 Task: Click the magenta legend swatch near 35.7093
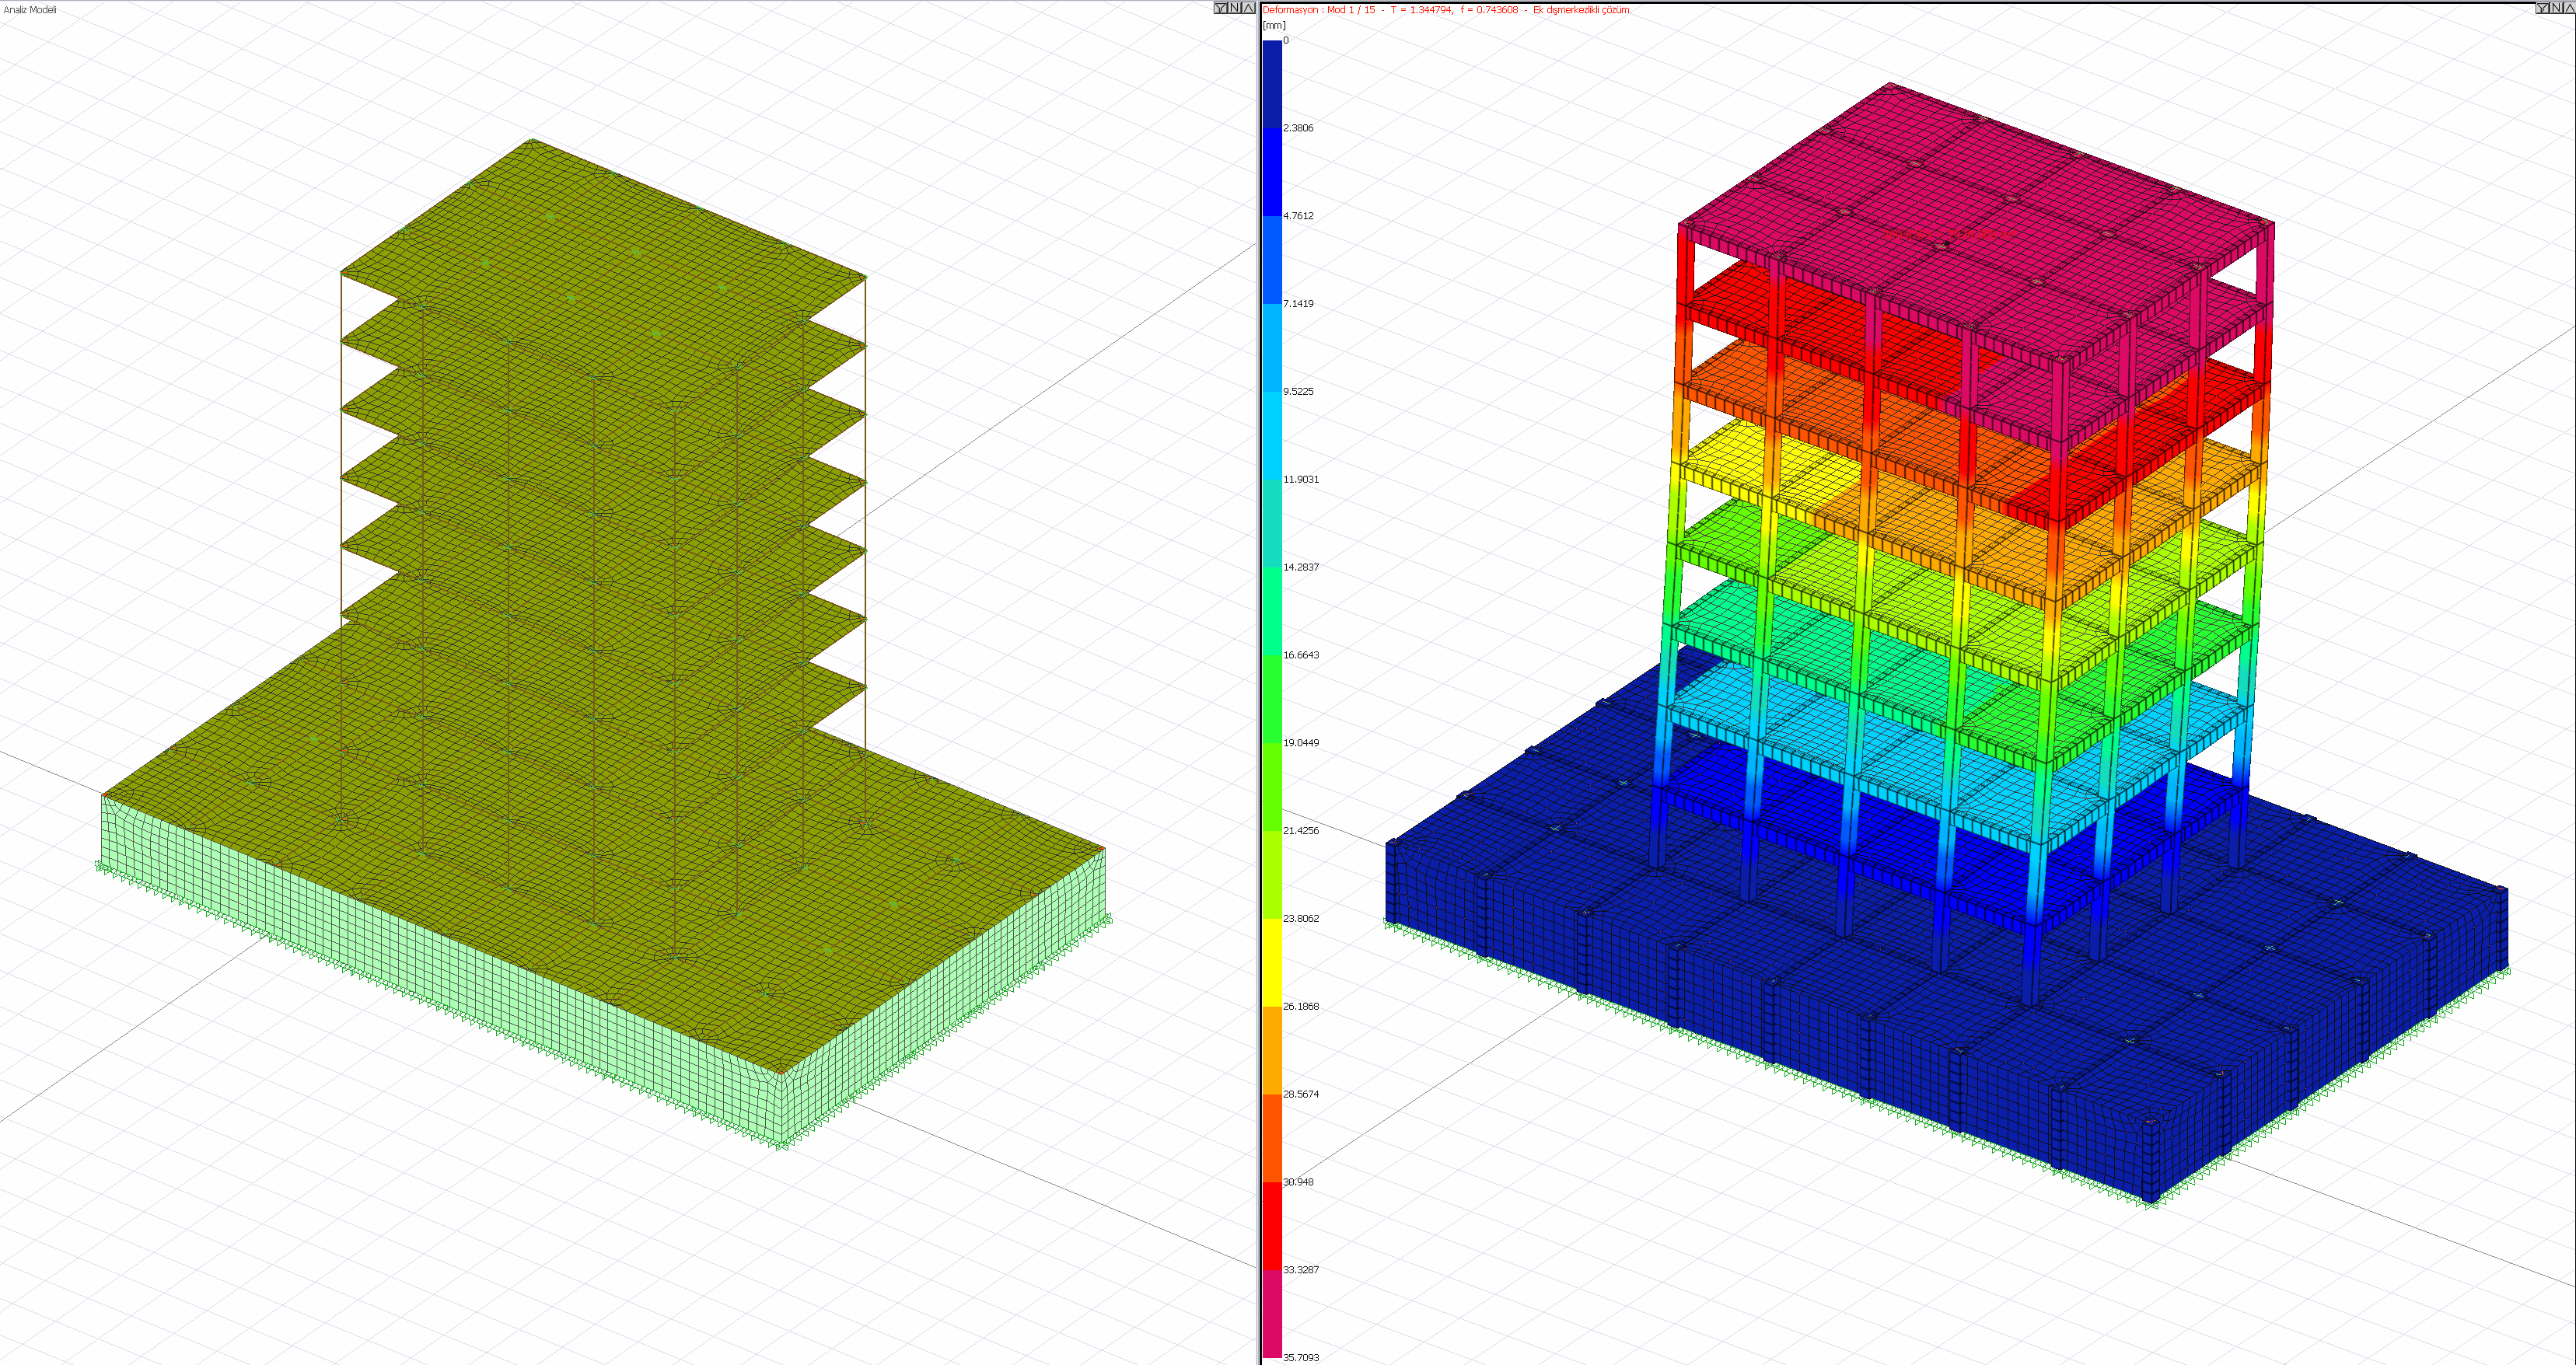[1271, 1312]
